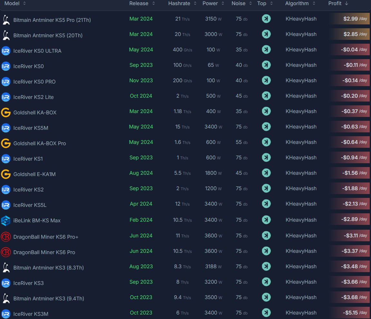Click Bitmain logo for Antminer KS5 Pro
This screenshot has height=319, width=371.
6,20
